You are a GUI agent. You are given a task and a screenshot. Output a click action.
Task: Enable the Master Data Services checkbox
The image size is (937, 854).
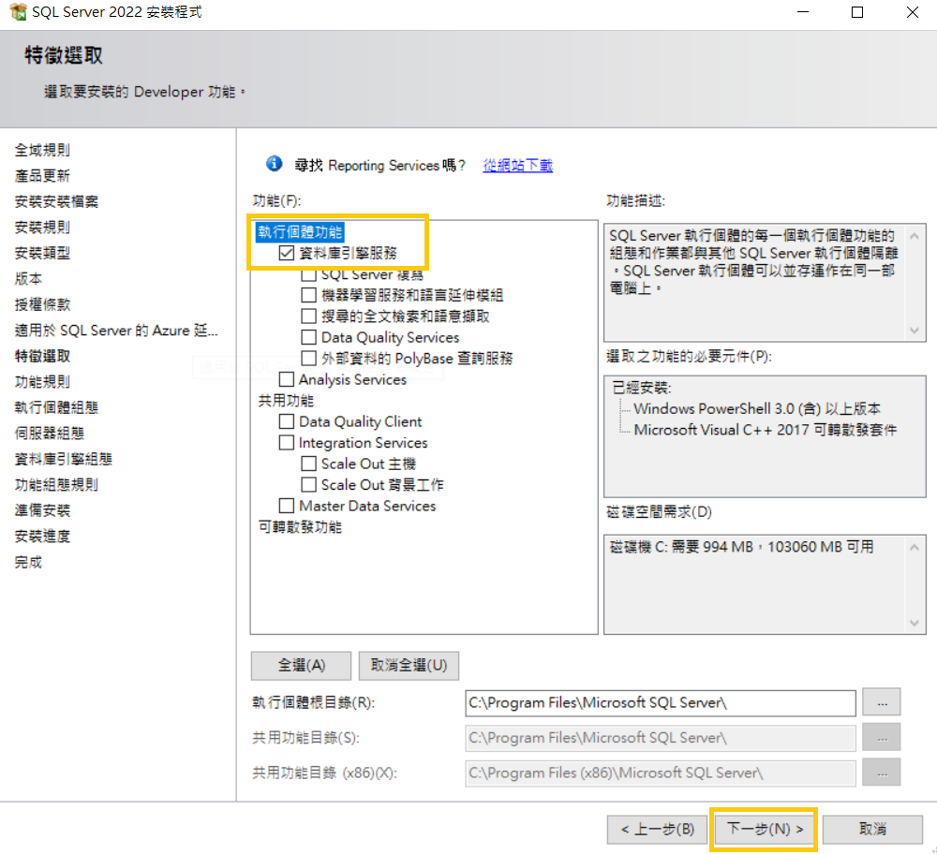click(x=287, y=506)
